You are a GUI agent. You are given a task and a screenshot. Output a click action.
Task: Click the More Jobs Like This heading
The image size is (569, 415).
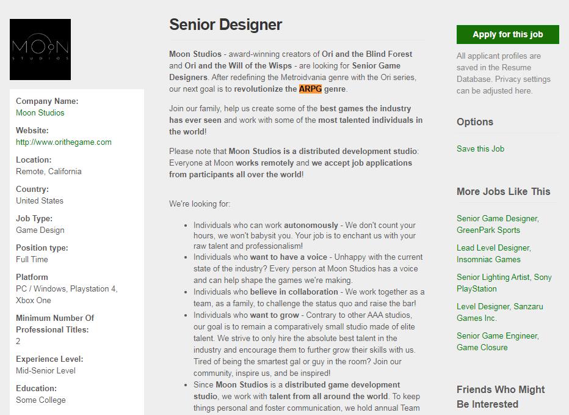503,191
